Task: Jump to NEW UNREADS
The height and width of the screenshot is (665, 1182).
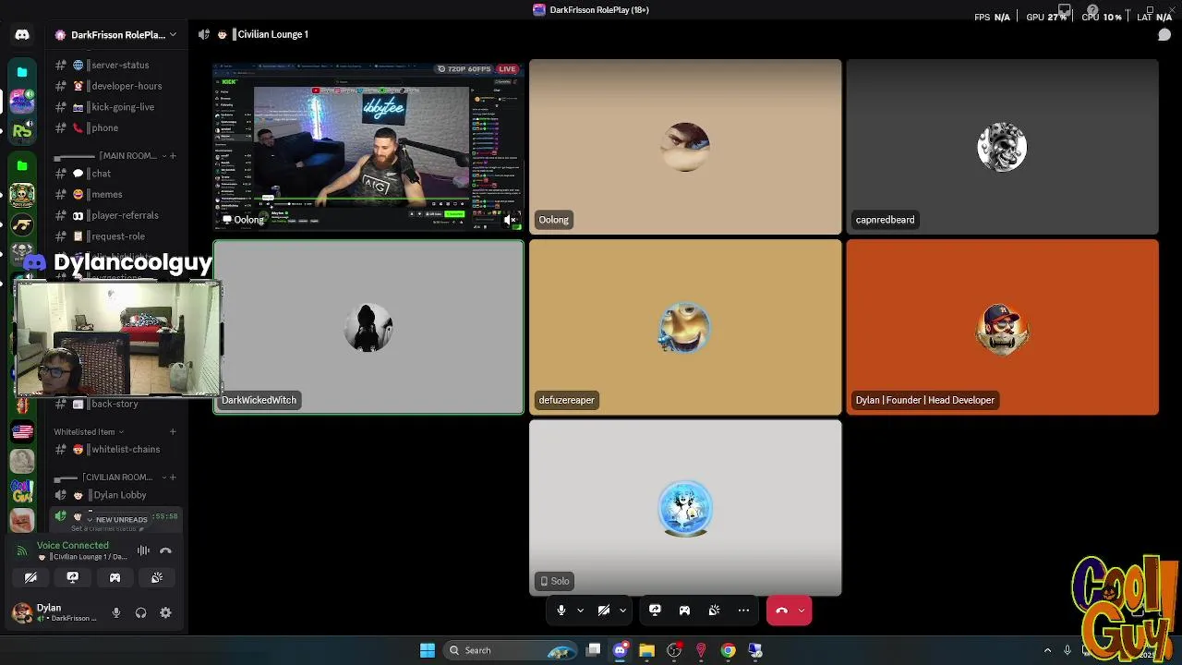Action: (117, 520)
